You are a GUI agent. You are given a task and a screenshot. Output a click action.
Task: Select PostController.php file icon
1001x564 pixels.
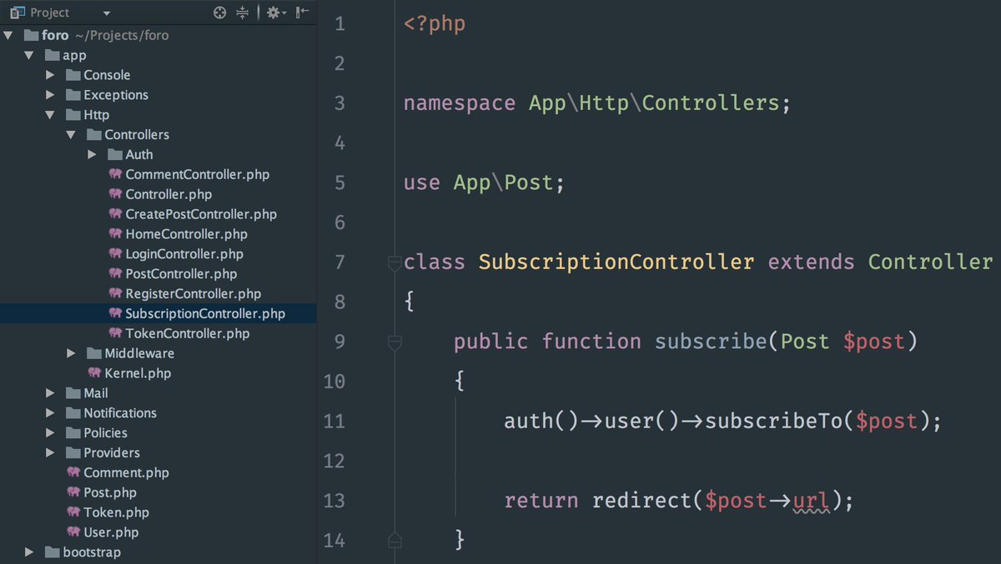115,274
